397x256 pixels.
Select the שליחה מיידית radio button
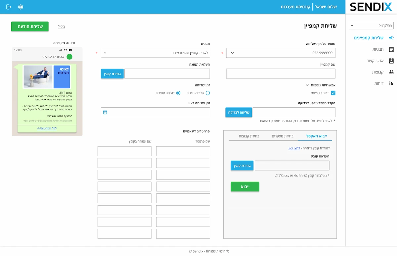(x=208, y=93)
